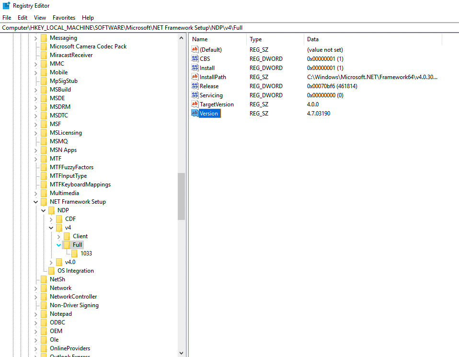Select the Servicing DWORD value icon
Image resolution: width=459 pixels, height=357 pixels.
coord(195,95)
